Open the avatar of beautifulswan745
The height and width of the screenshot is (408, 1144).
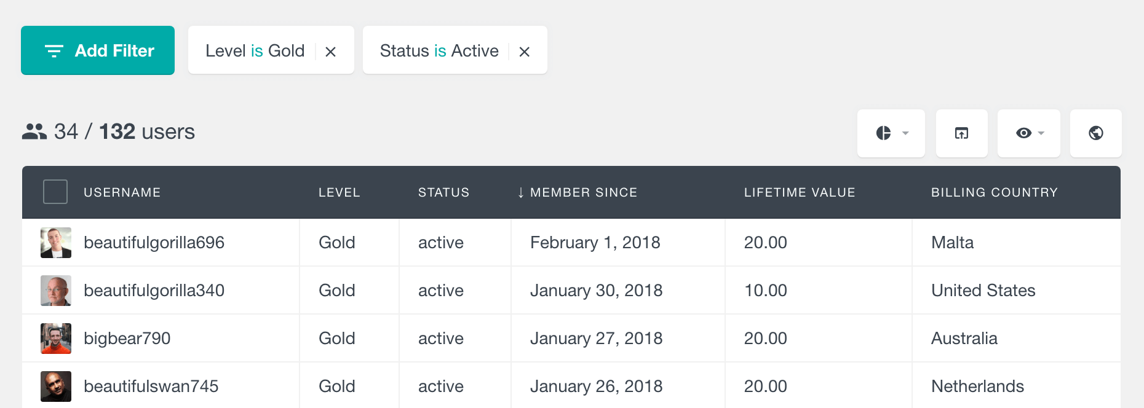coord(56,386)
